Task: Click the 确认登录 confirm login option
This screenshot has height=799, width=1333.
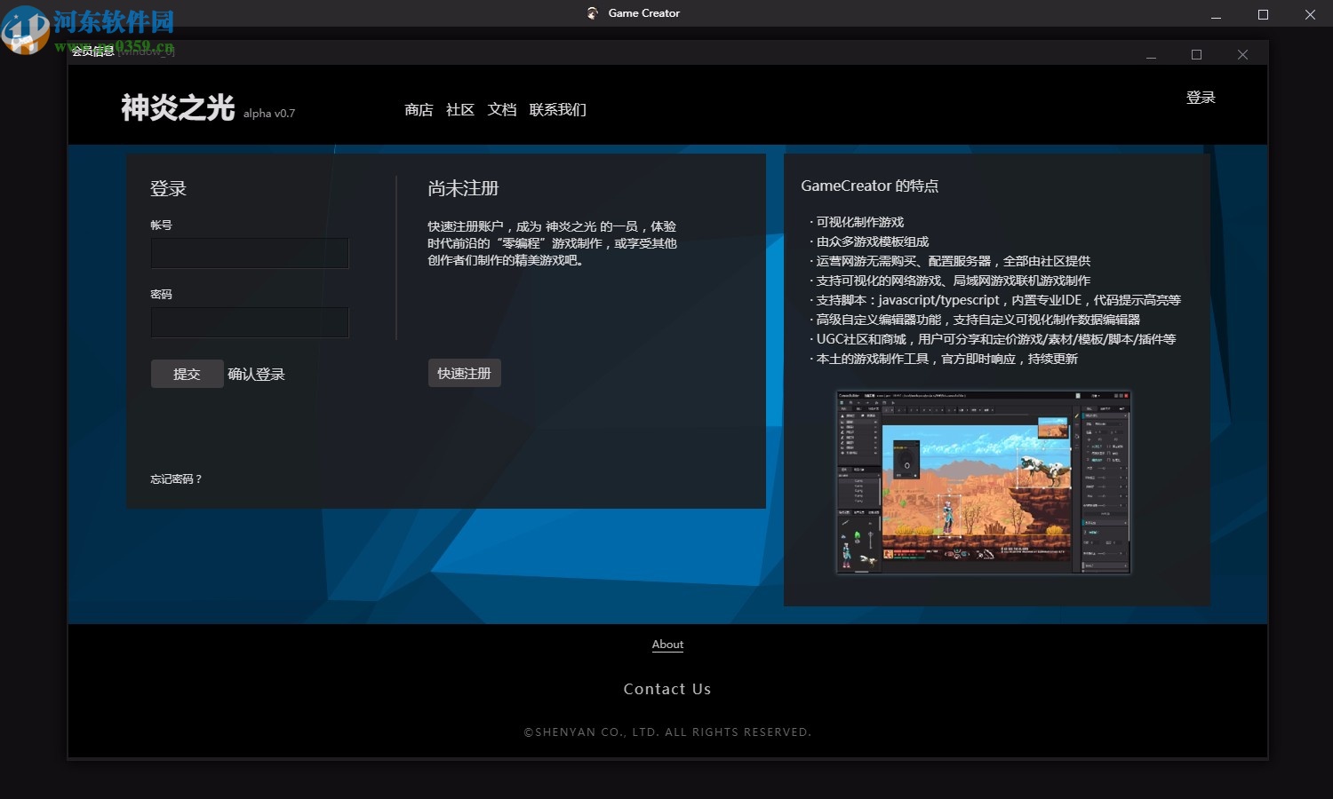Action: click(x=256, y=374)
